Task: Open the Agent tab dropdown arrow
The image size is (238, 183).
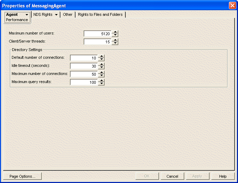Action: point(27,15)
